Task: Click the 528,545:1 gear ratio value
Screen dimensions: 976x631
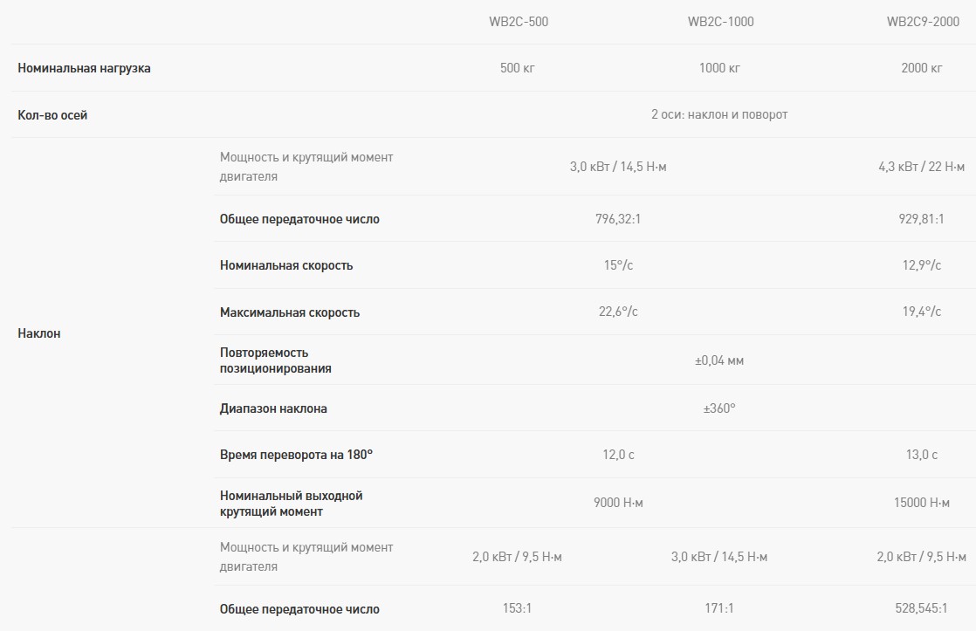Action: click(922, 609)
